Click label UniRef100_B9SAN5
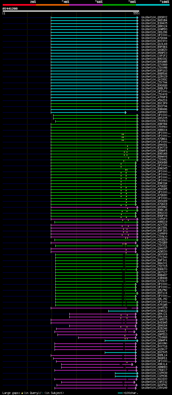Viewport: 172px width, 395px height. 154,62
